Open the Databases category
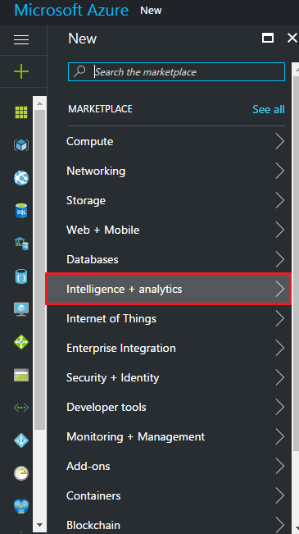This screenshot has width=299, height=534. pos(169,259)
